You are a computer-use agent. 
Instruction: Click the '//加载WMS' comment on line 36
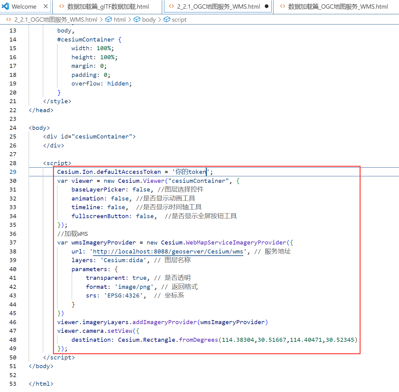tap(73, 234)
